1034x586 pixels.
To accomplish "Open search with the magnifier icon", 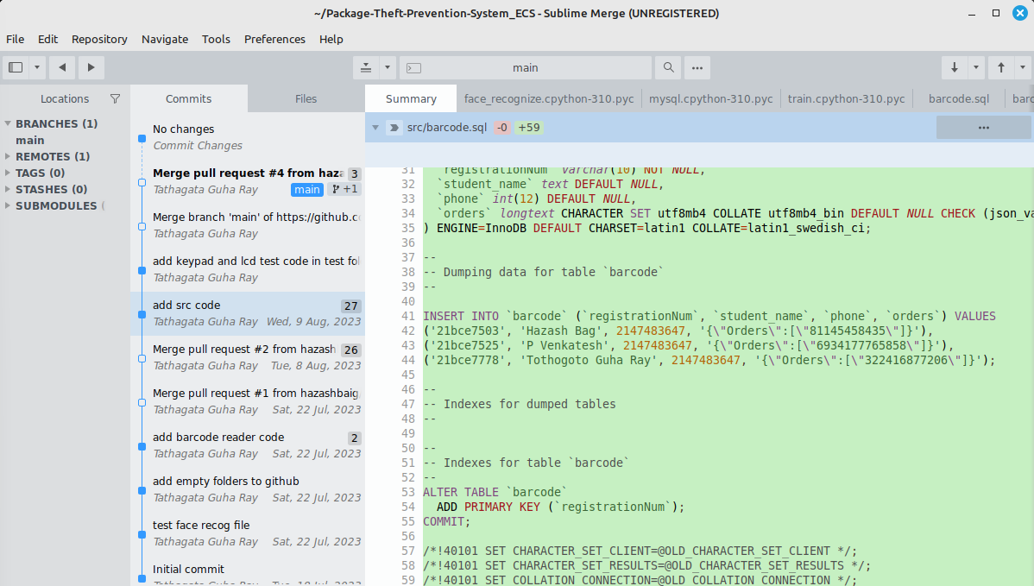I will pos(668,66).
